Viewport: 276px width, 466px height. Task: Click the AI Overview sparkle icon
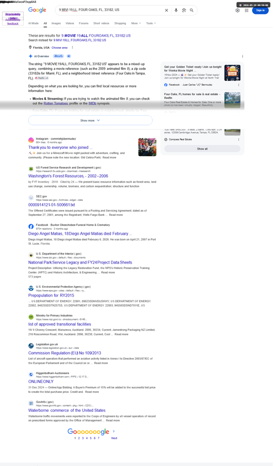click(30, 56)
